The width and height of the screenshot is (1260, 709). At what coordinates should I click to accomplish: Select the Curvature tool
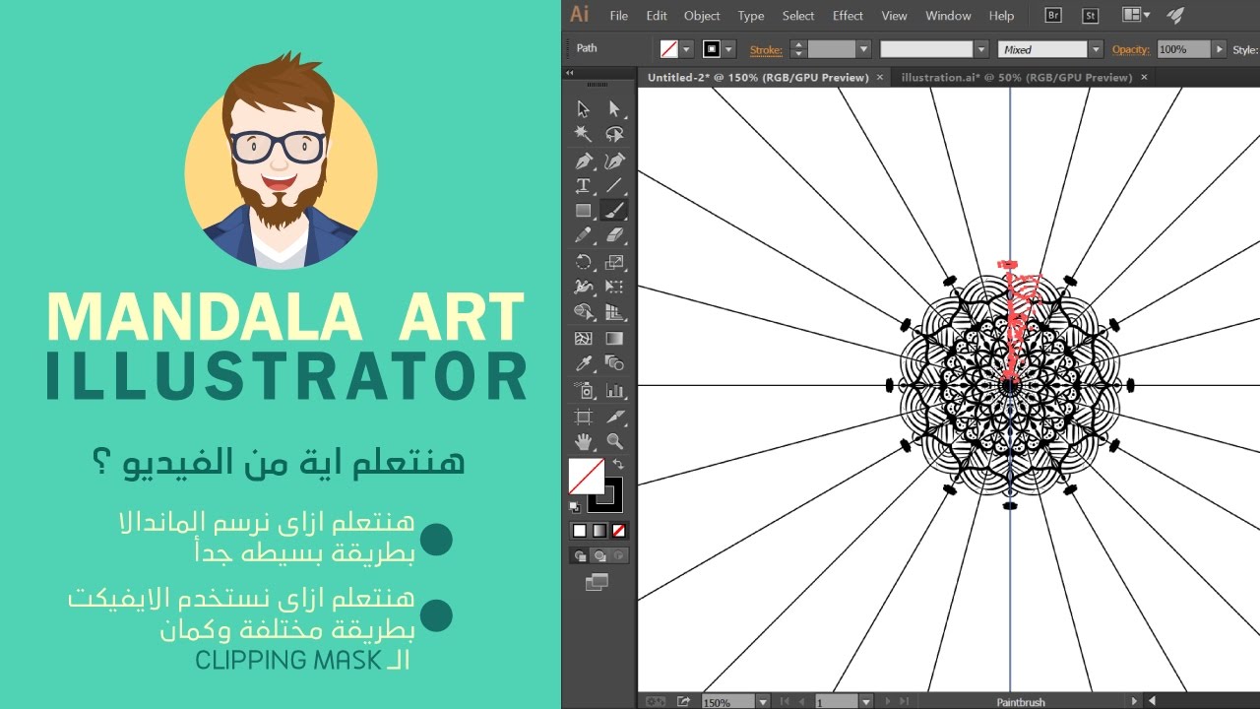pyautogui.click(x=614, y=160)
